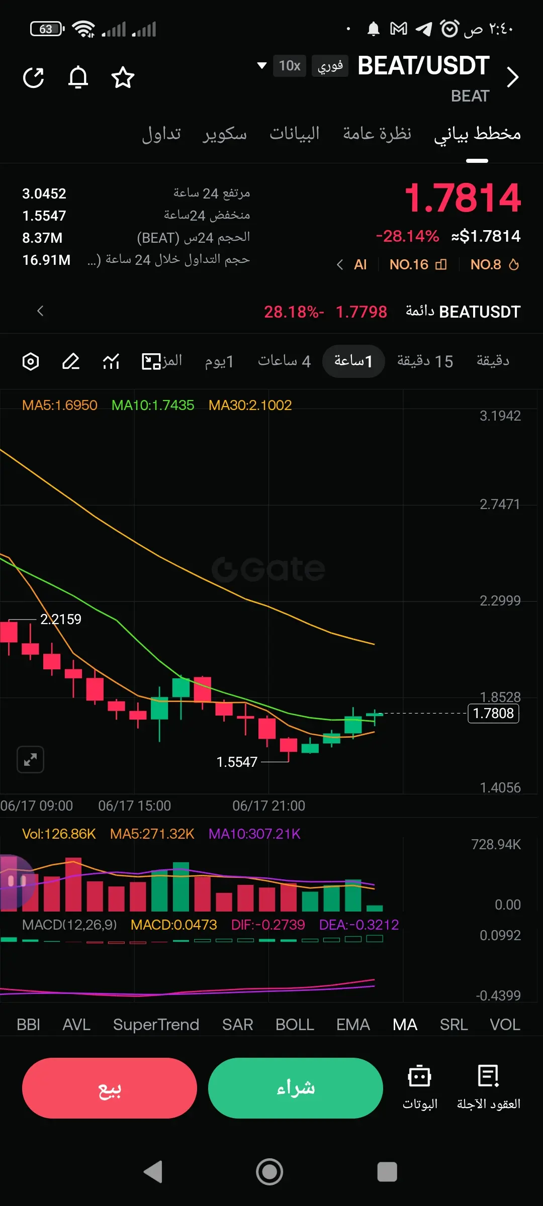Tap the MACD(12,26,9) label
543x1206 pixels.
click(x=69, y=925)
